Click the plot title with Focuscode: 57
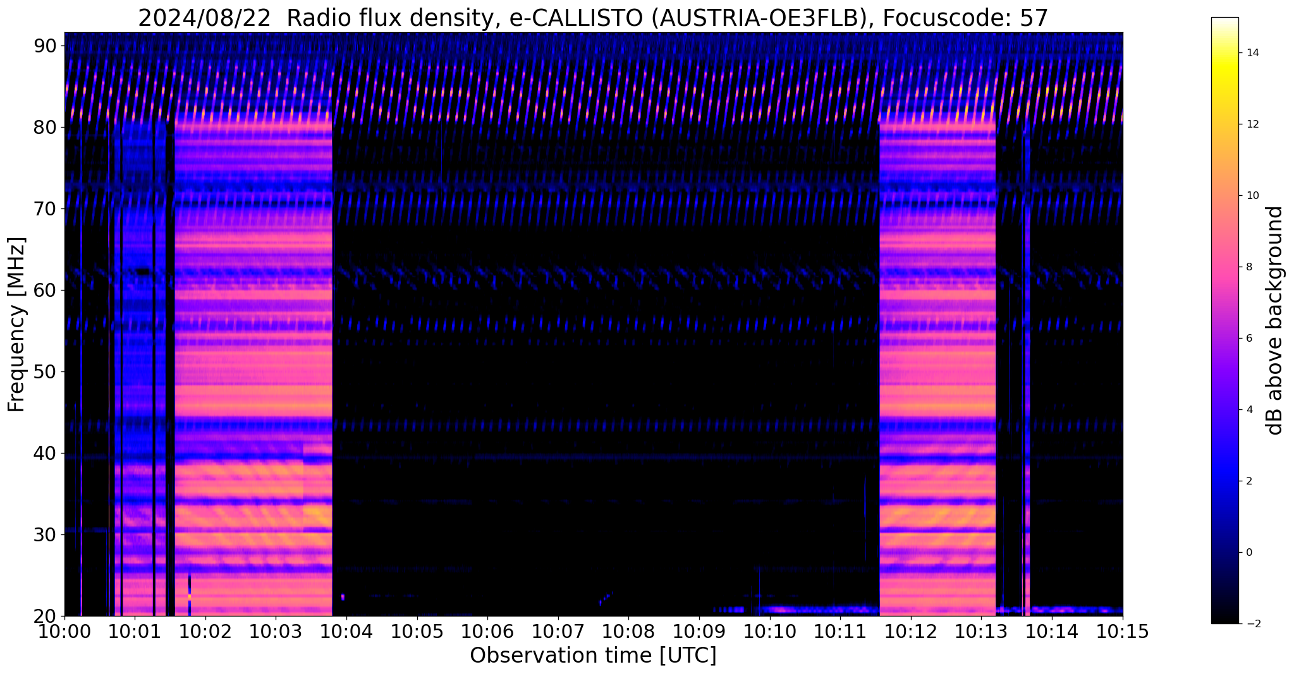This screenshot has height=674, width=1294. coord(593,18)
